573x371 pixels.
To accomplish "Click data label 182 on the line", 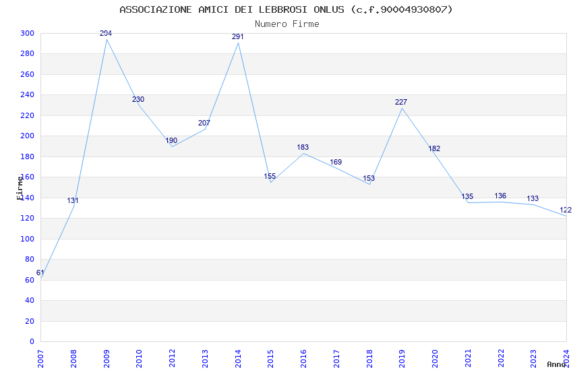I will pyautogui.click(x=434, y=149).
